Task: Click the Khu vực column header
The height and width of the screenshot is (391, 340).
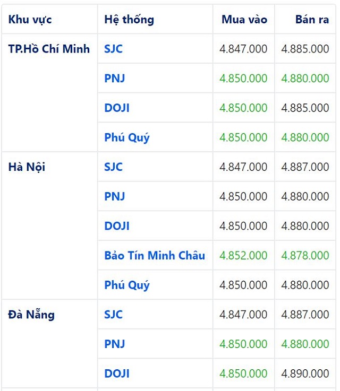Action: click(x=30, y=20)
